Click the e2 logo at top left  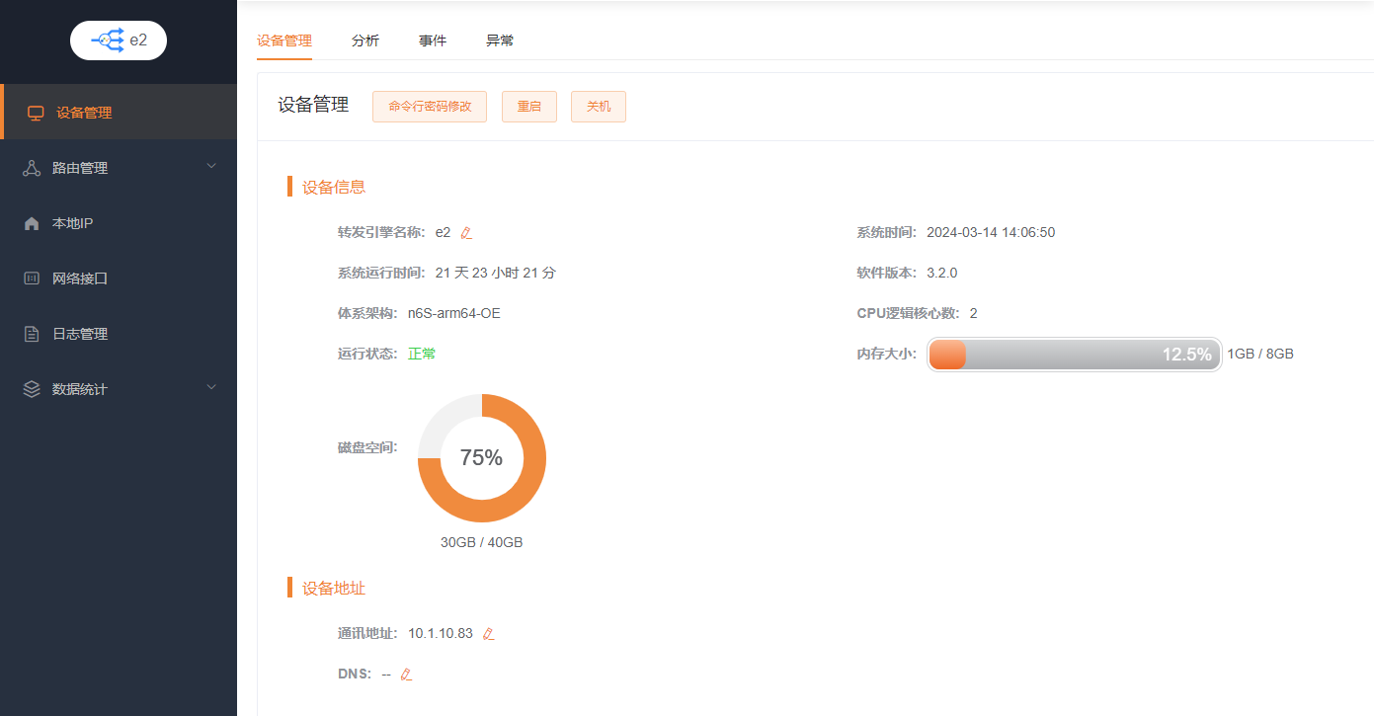118,40
